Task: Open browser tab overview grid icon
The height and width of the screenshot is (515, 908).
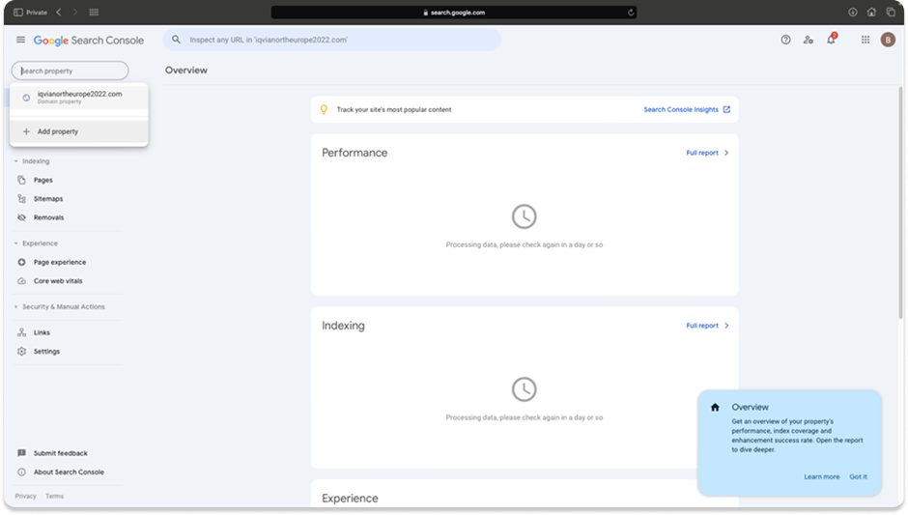Action: pyautogui.click(x=94, y=13)
